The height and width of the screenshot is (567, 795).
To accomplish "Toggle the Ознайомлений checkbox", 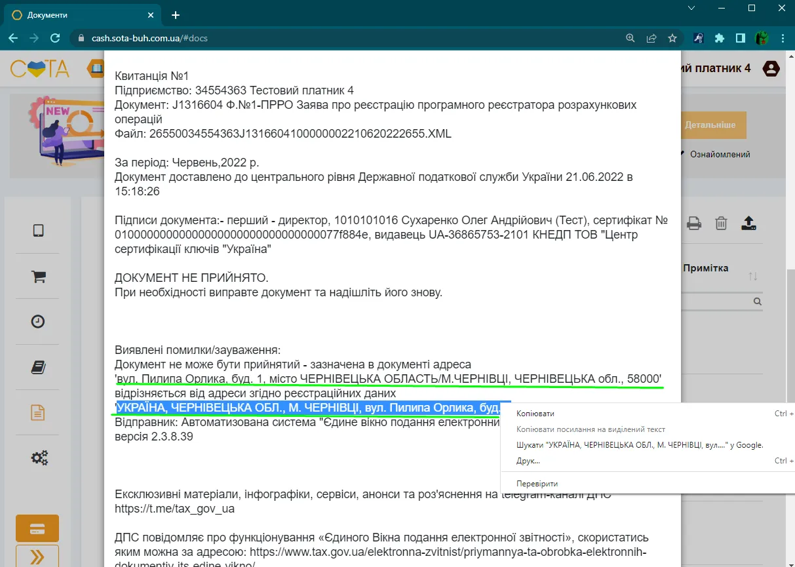I will (x=682, y=155).
